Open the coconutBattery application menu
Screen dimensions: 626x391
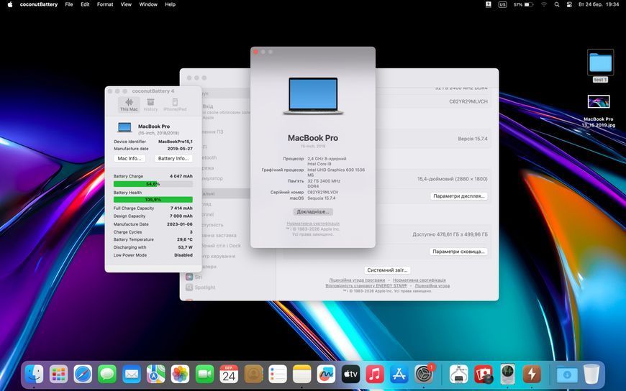[x=39, y=4]
